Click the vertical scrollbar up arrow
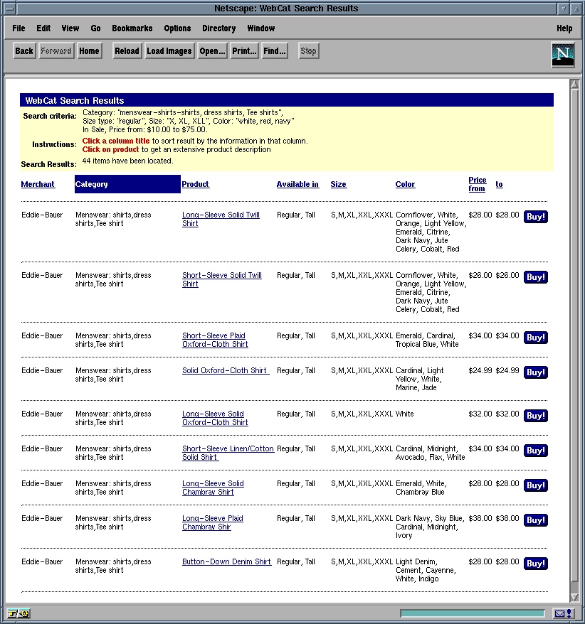This screenshot has height=624, width=585. (574, 85)
